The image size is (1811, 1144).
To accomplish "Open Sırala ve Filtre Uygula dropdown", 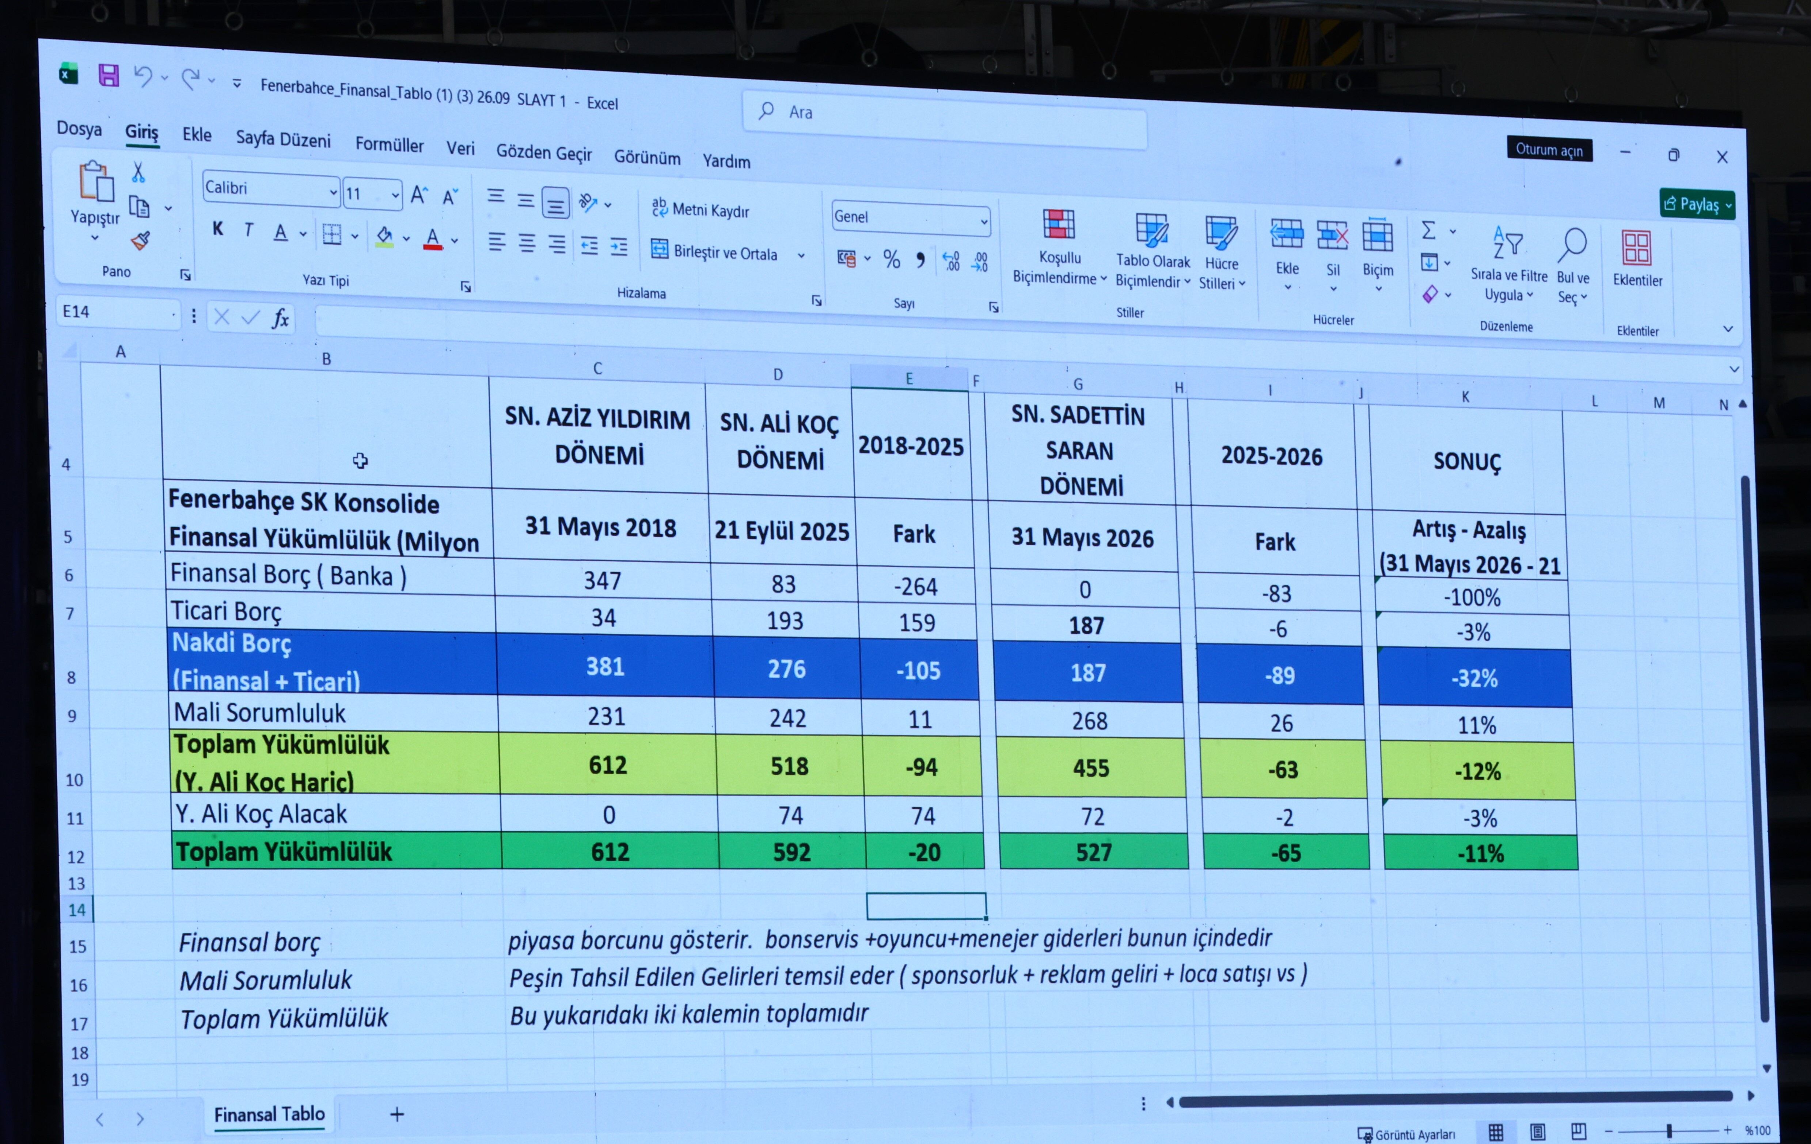I will click(1509, 263).
